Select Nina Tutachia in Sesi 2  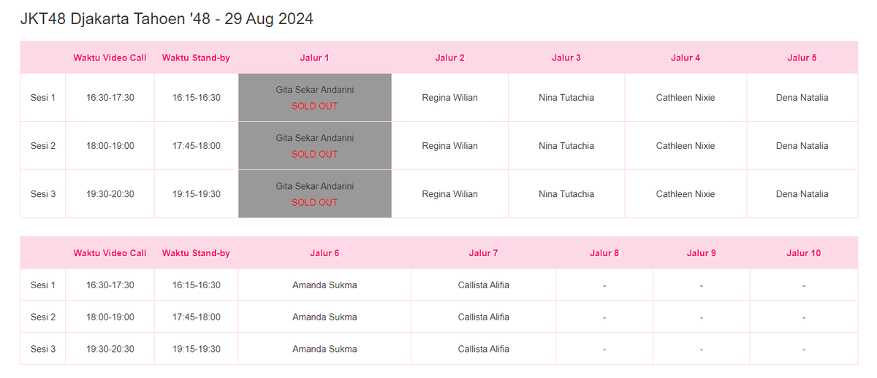(x=566, y=146)
